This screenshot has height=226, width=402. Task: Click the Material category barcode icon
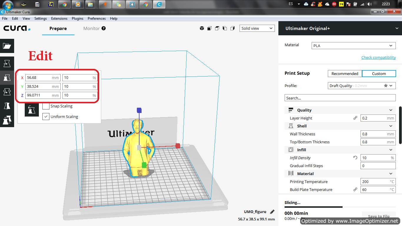pyautogui.click(x=291, y=174)
